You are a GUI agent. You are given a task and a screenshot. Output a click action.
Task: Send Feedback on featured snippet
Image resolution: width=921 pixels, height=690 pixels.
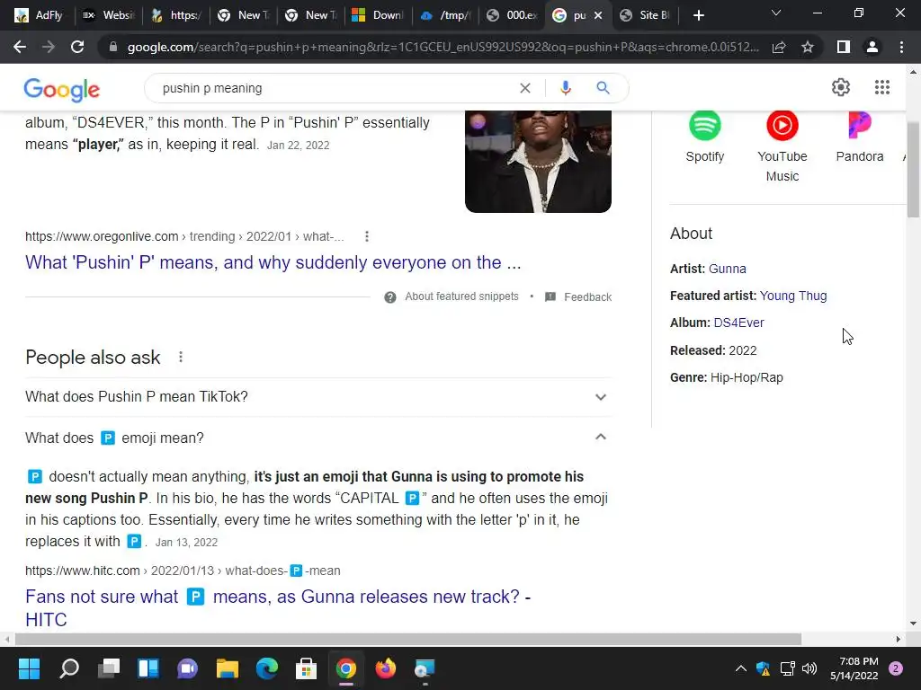click(578, 296)
